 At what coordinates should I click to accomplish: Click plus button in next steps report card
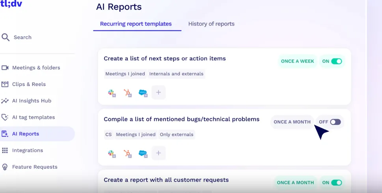click(158, 92)
